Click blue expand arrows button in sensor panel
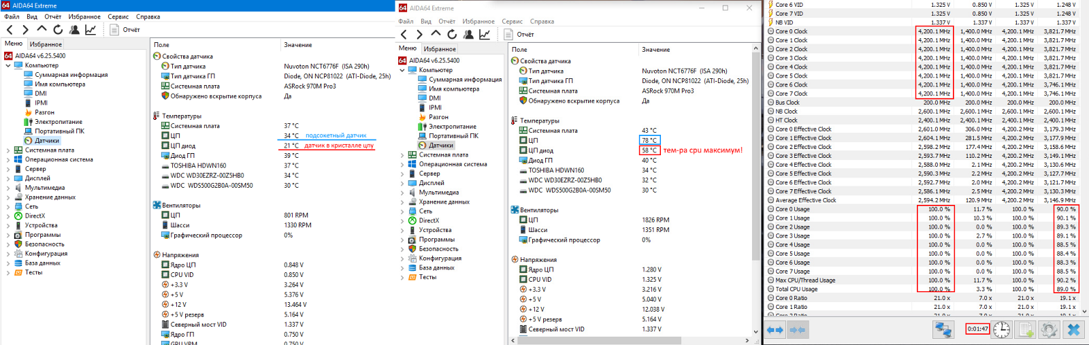The image size is (1089, 345). click(775, 330)
